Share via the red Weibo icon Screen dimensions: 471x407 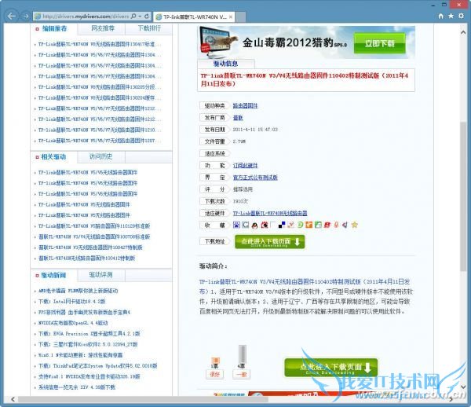(265, 225)
